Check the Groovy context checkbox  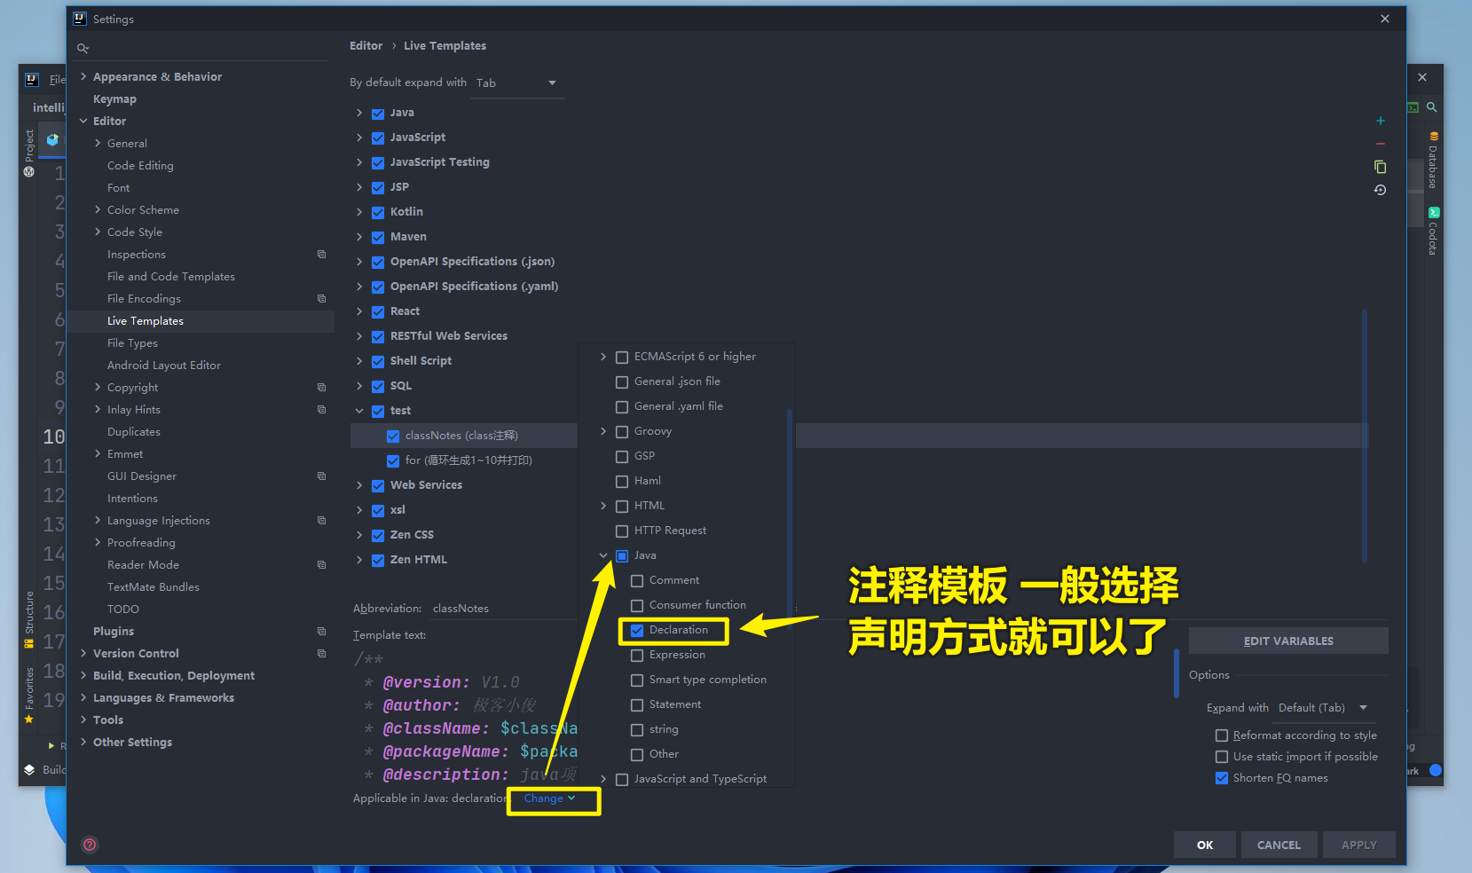point(622,432)
